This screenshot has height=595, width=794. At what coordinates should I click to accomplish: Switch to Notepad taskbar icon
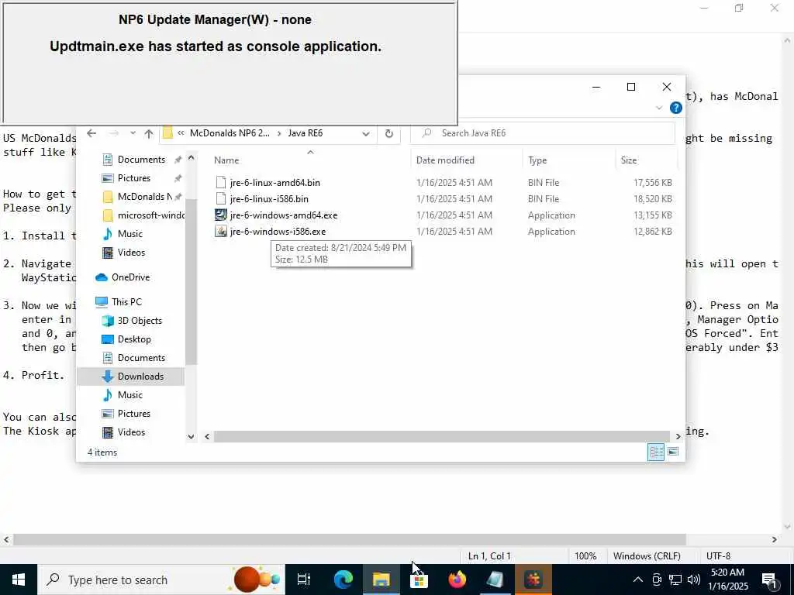[x=495, y=580]
